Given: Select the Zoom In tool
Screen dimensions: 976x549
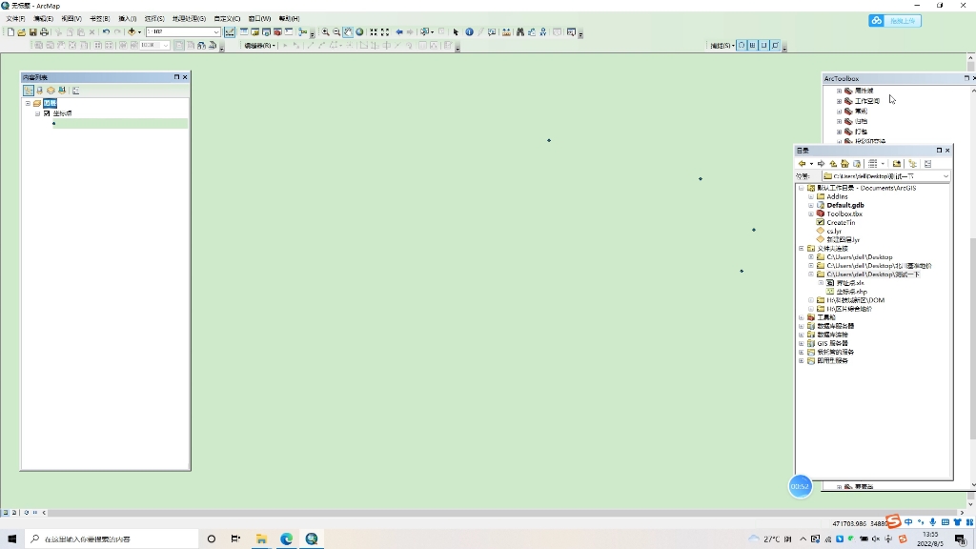Looking at the screenshot, I should pos(326,31).
